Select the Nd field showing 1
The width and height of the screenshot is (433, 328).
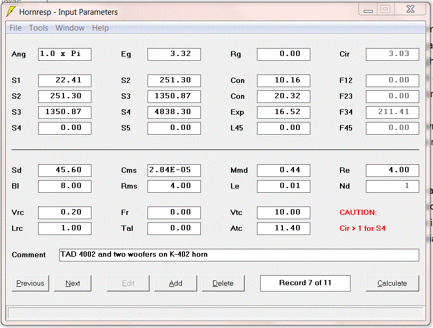(392, 186)
